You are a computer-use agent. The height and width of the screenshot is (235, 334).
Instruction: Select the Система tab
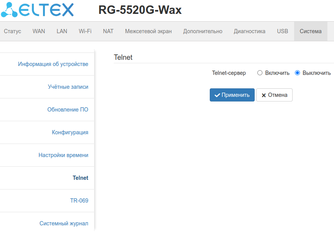[310, 31]
